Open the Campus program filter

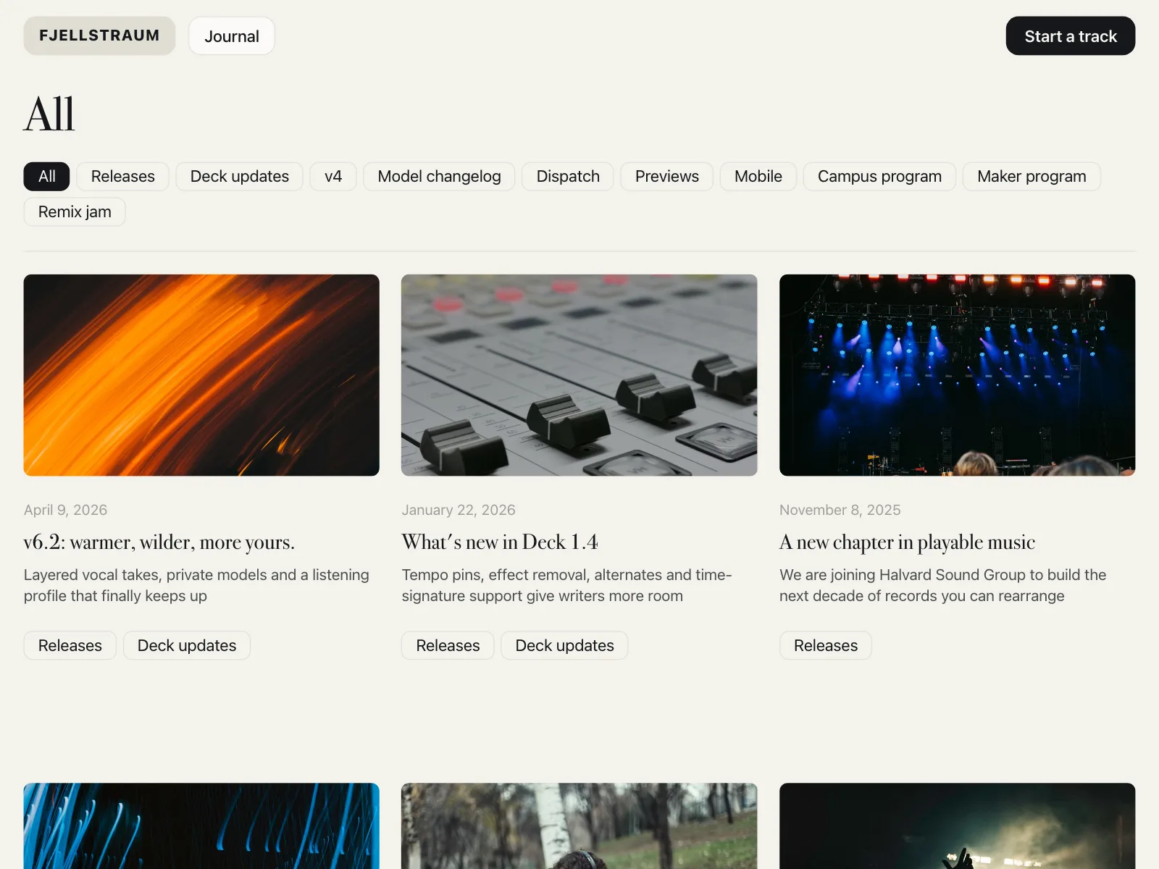(x=879, y=176)
